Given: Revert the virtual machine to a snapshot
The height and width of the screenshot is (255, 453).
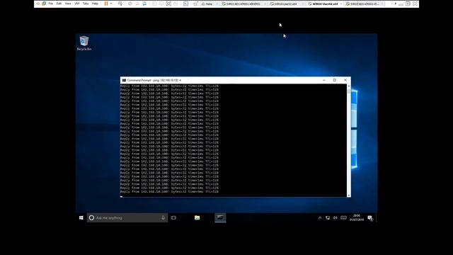Looking at the screenshot, I should click(137, 4).
